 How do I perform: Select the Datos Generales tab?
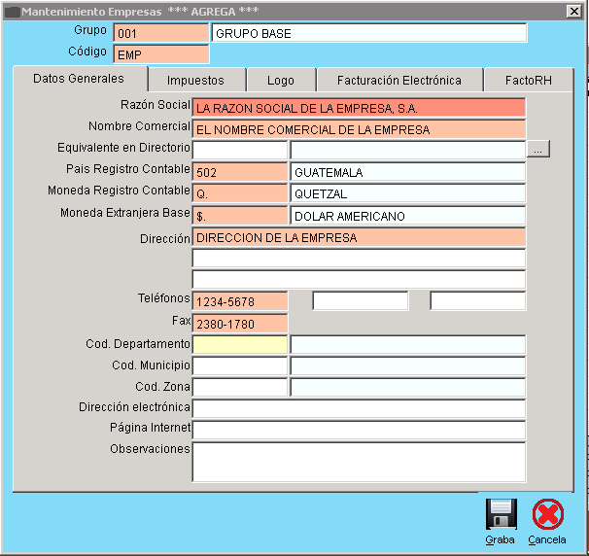(79, 79)
